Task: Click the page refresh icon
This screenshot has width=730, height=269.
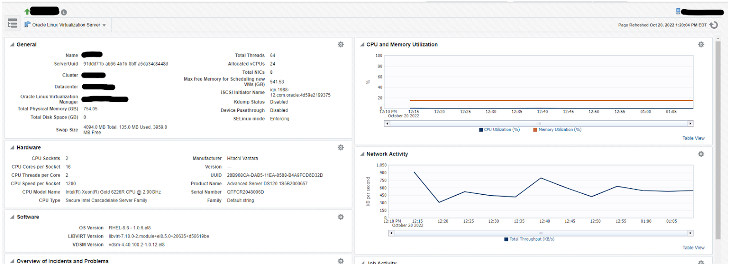Action: 714,25
